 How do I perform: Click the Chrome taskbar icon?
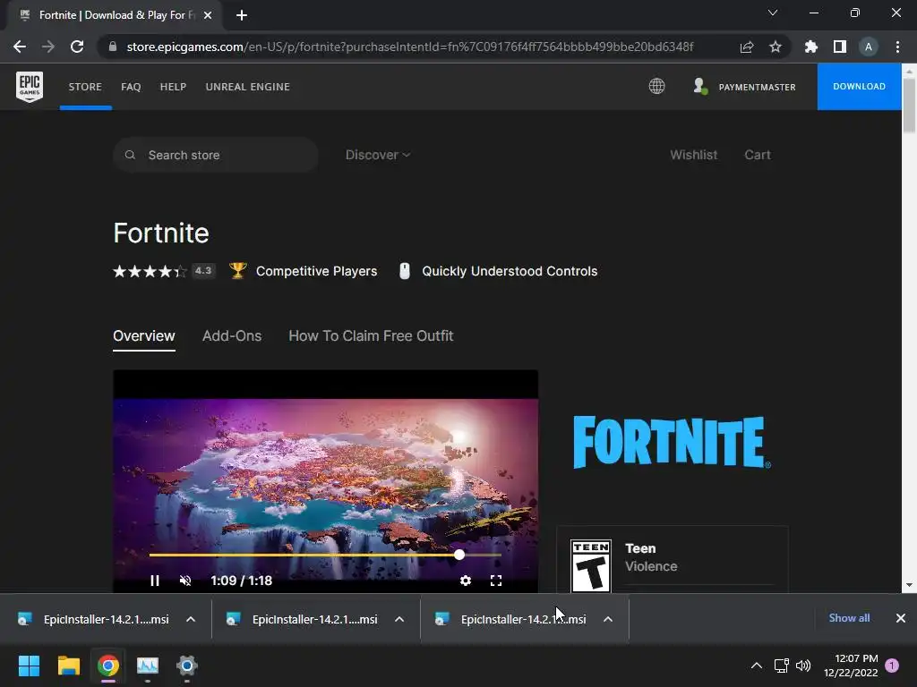108,666
